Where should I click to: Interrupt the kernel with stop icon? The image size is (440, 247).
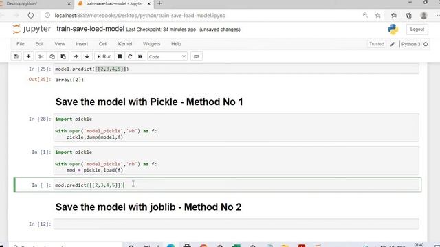tap(120, 56)
